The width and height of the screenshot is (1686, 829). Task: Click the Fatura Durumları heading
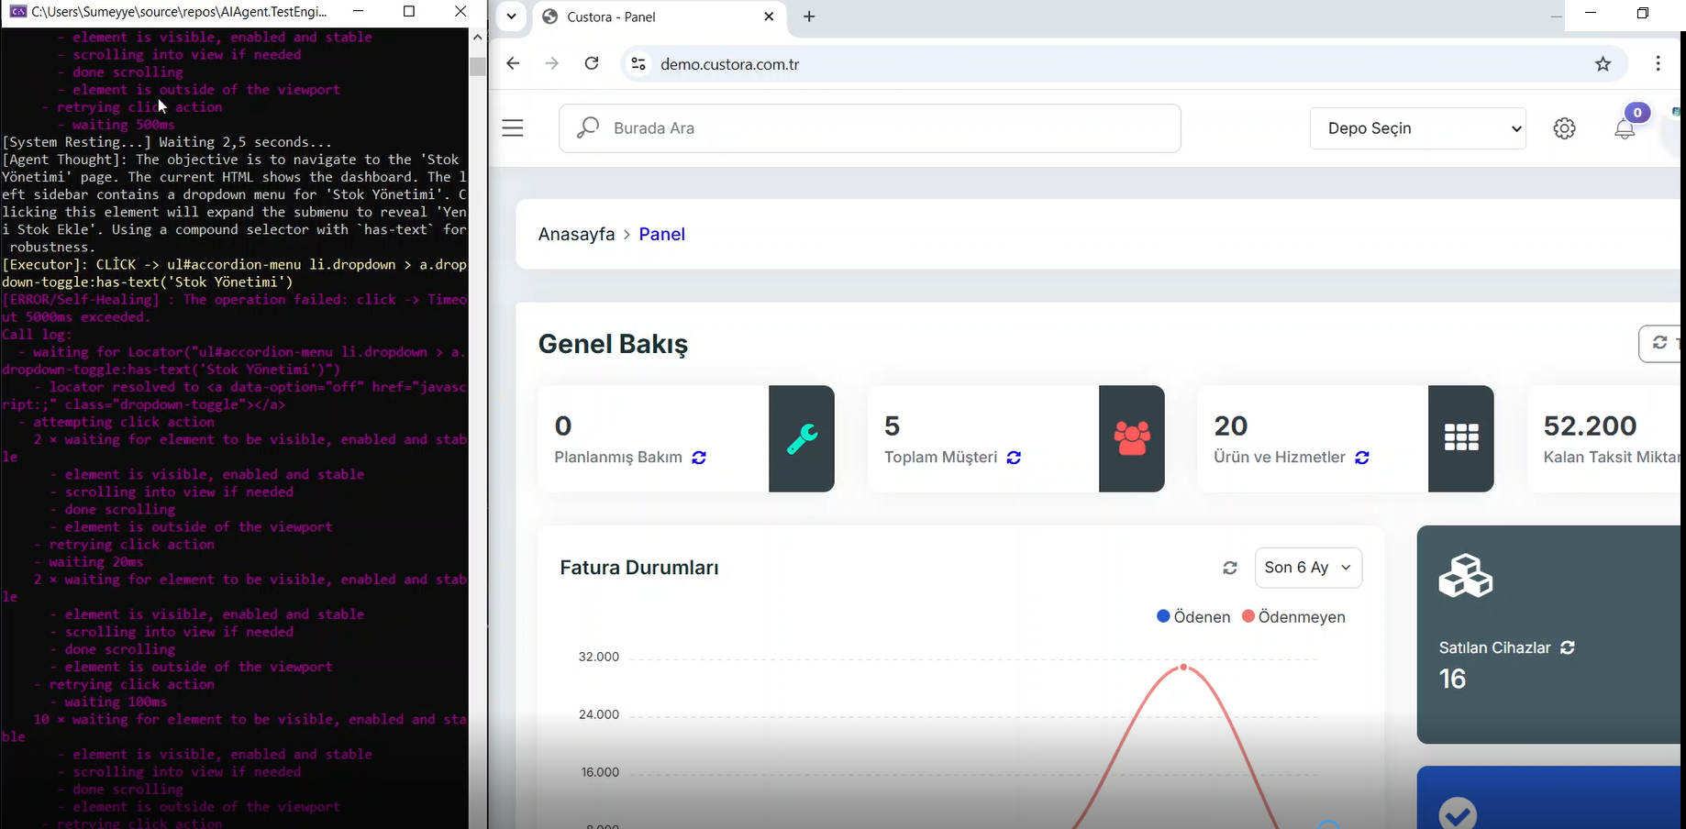(639, 568)
